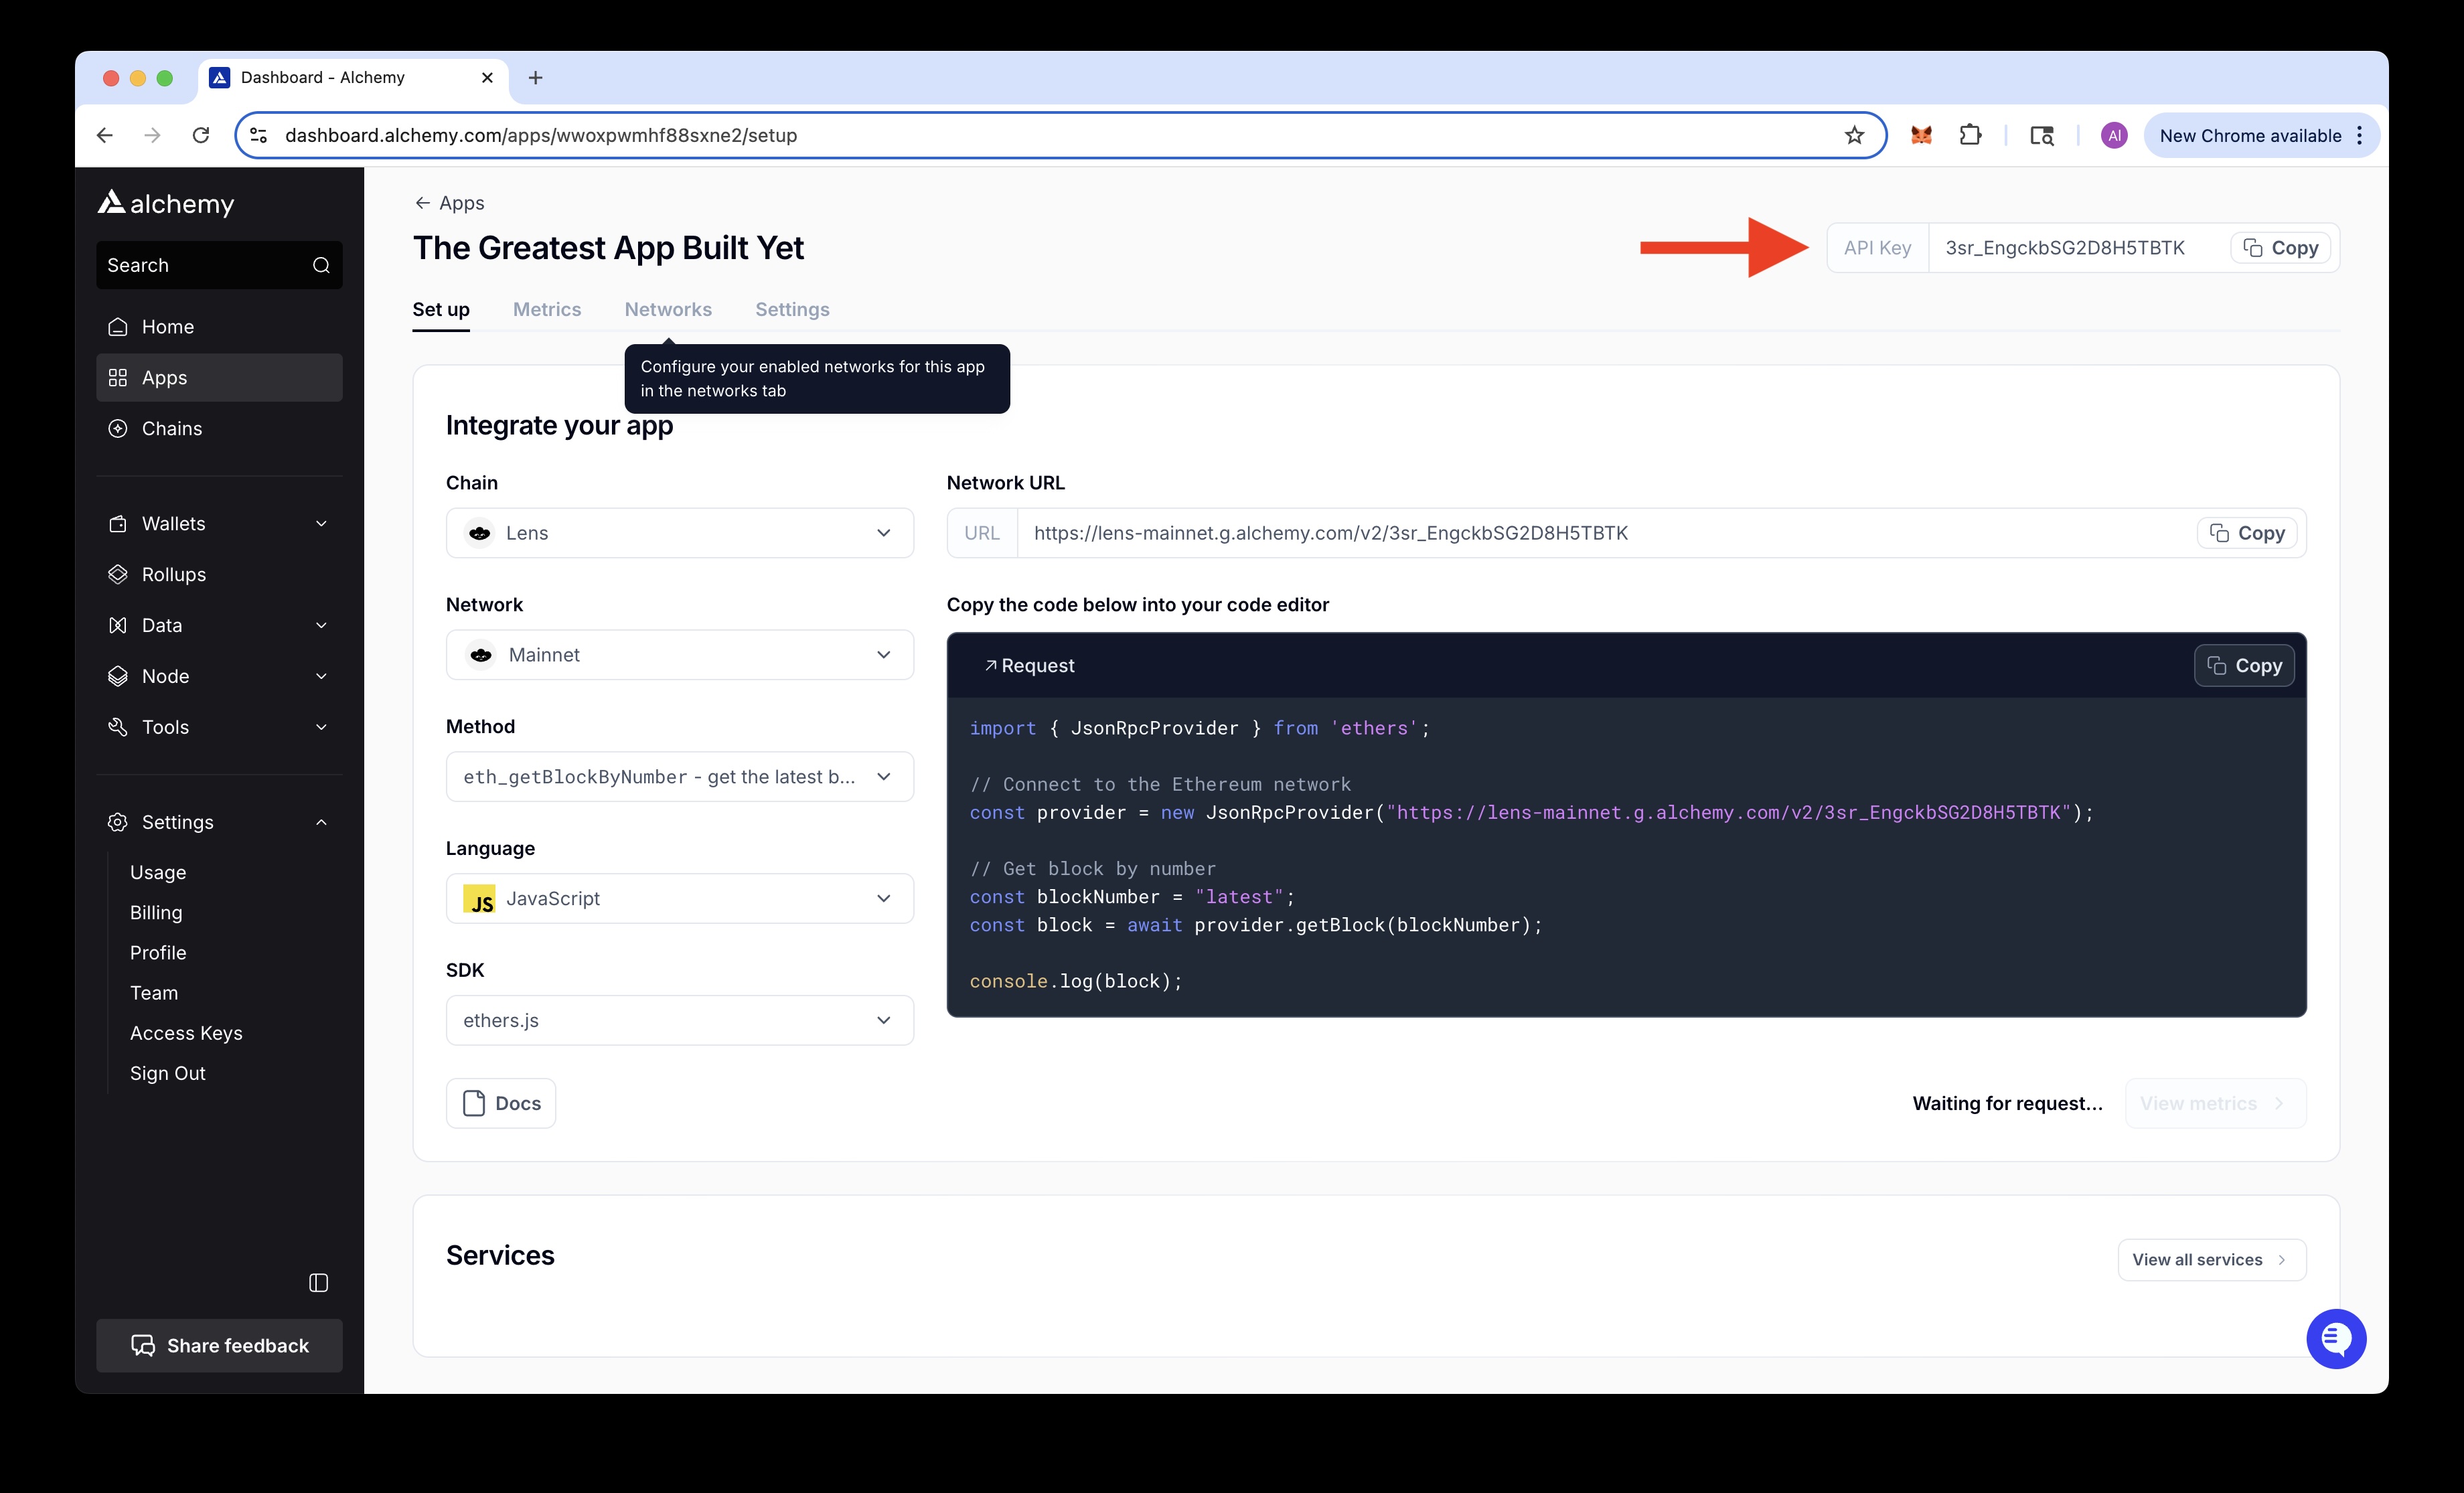The height and width of the screenshot is (1493, 2464).
Task: Open the chat support bubble
Action: (x=2336, y=1338)
